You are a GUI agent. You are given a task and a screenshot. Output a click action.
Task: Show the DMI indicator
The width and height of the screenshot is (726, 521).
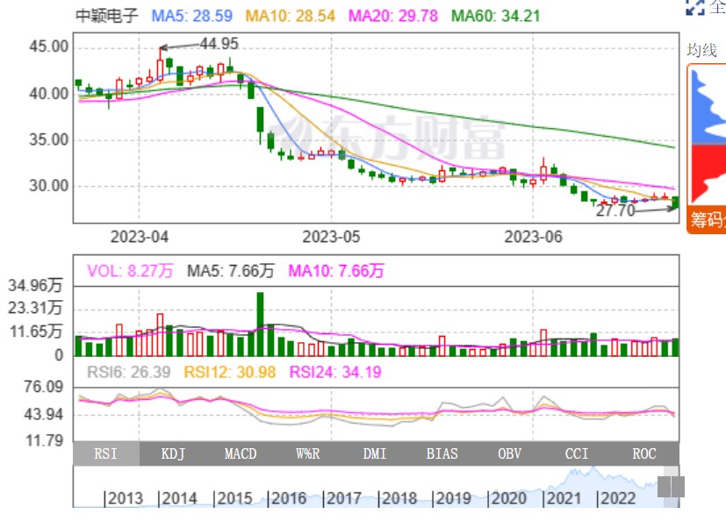coord(376,453)
